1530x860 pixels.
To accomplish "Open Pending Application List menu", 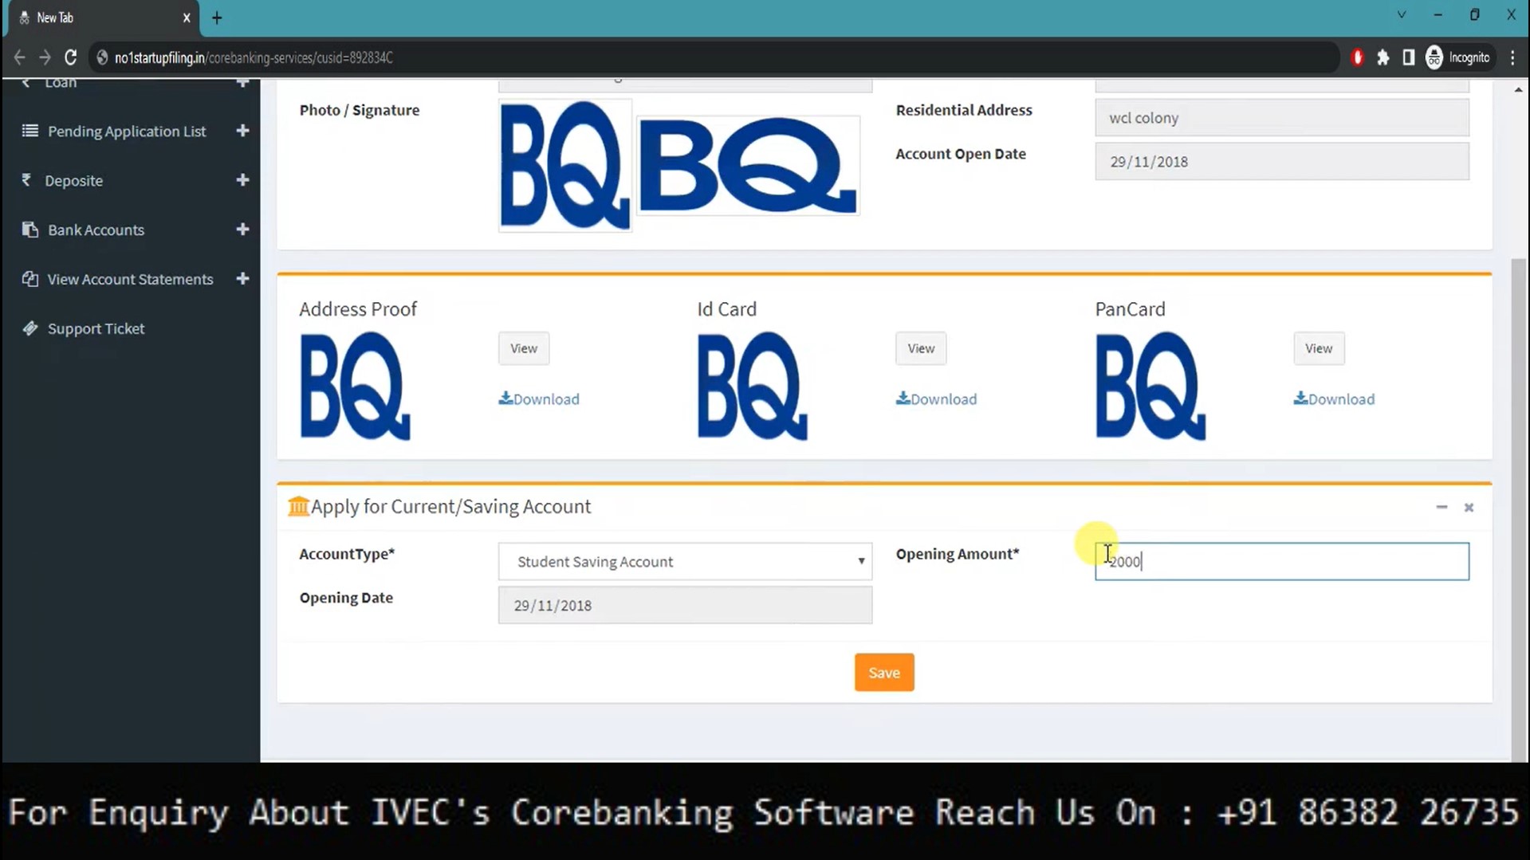I will pos(127,131).
